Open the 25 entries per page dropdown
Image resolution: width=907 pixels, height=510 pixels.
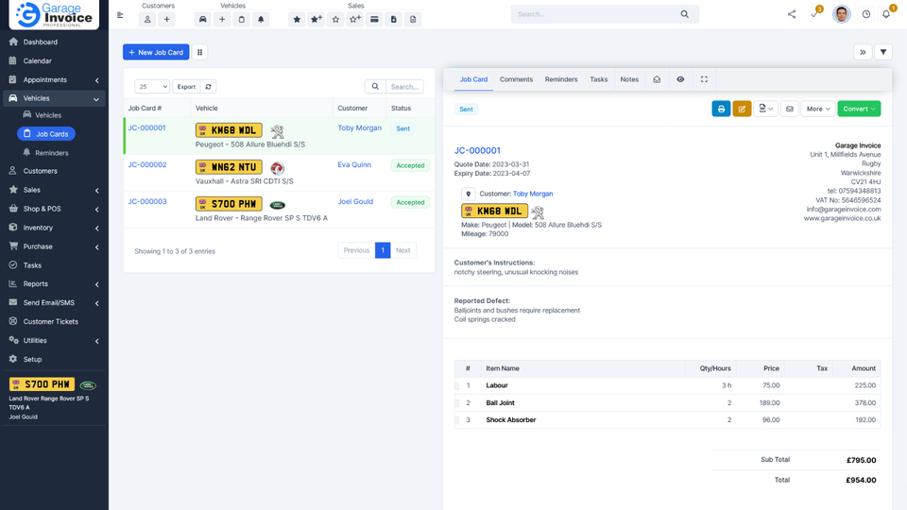point(152,86)
